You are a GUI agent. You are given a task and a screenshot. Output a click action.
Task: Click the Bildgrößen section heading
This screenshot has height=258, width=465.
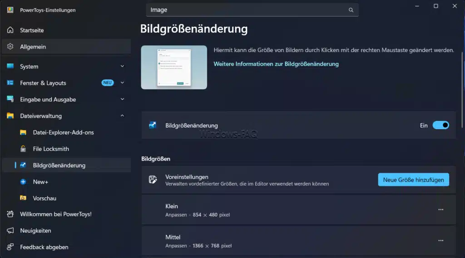pyautogui.click(x=156, y=159)
